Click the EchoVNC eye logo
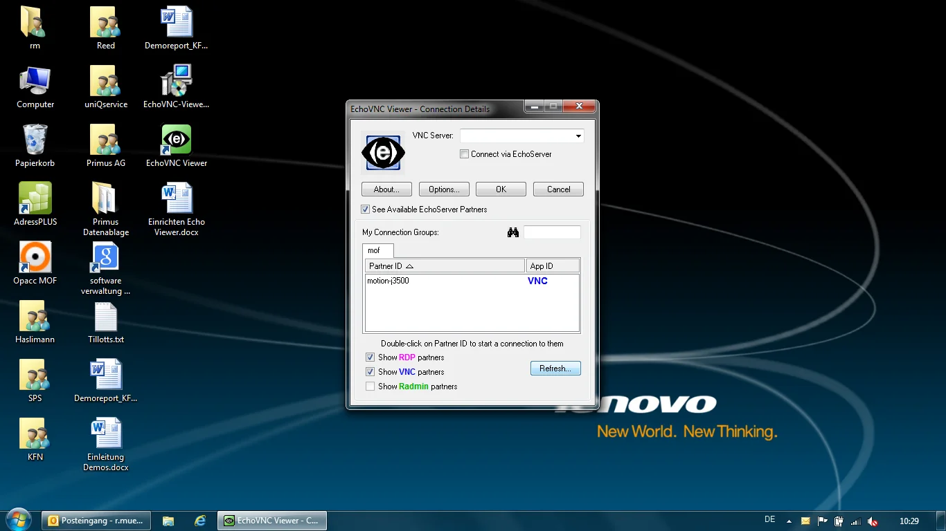The image size is (946, 531). (383, 153)
